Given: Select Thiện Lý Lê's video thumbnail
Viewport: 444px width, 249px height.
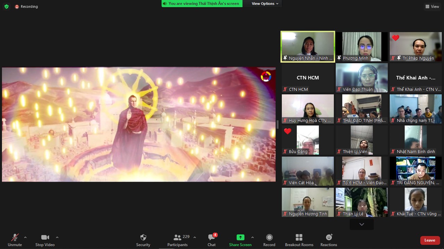Looking at the screenshot, I should point(362,202).
